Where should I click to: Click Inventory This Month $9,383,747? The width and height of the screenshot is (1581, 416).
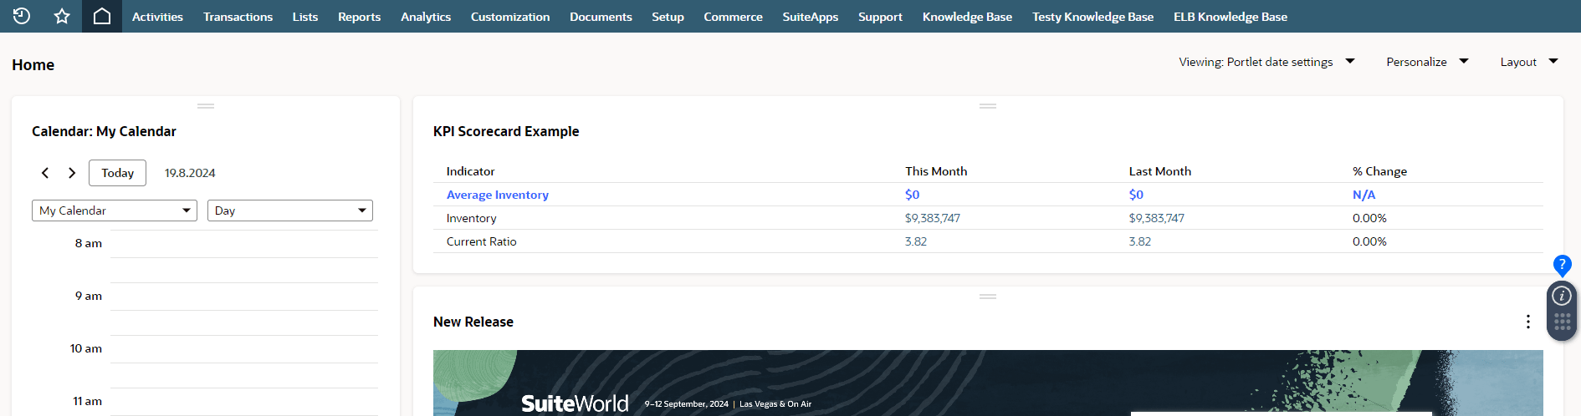933,218
